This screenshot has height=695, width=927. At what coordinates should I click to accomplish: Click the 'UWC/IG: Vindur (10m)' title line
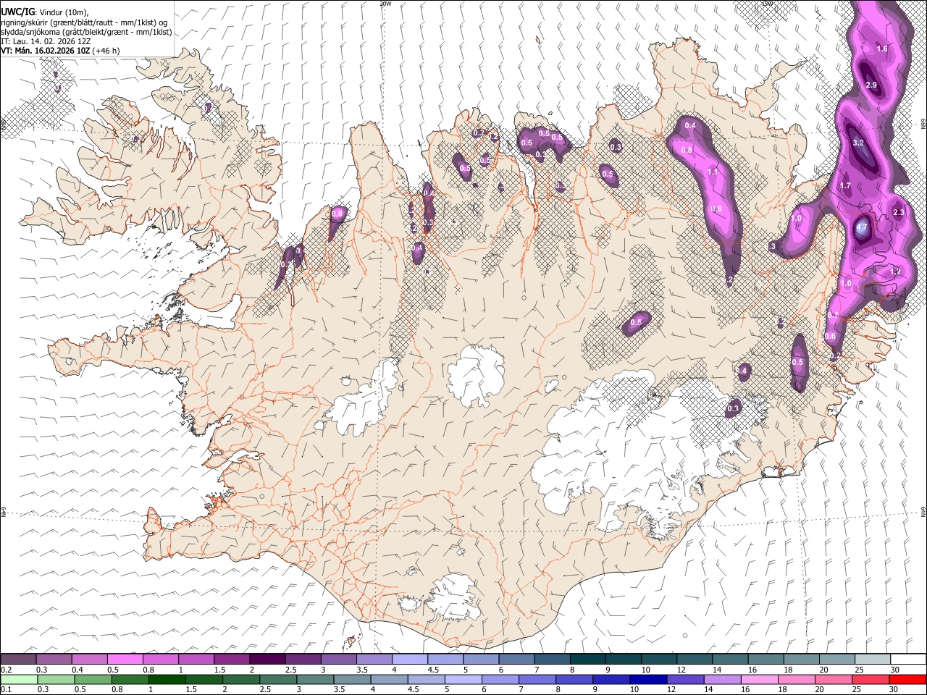[44, 12]
